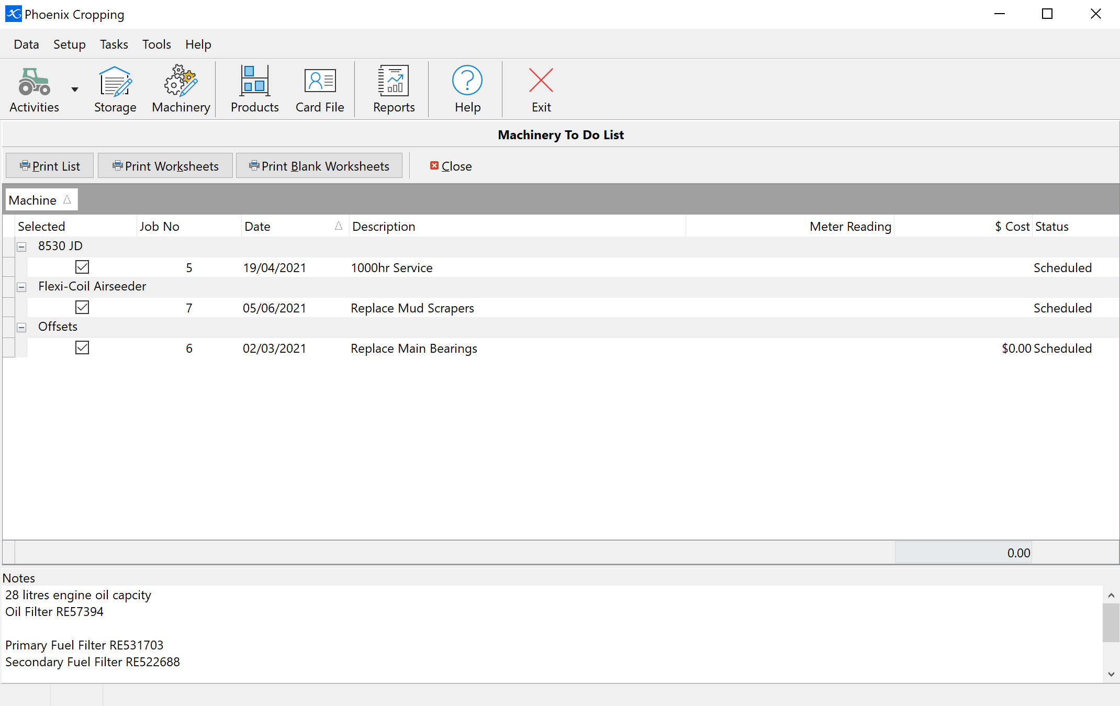The height and width of the screenshot is (706, 1120).
Task: Click the $0.00 cost cell
Action: coord(1016,349)
